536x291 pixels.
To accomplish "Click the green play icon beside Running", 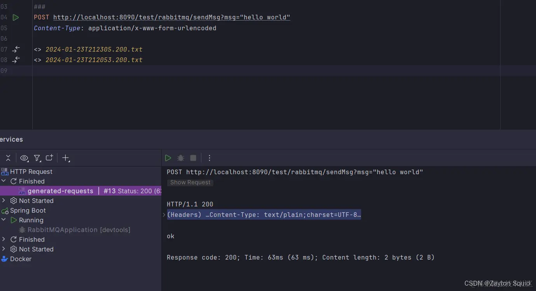I will point(14,220).
